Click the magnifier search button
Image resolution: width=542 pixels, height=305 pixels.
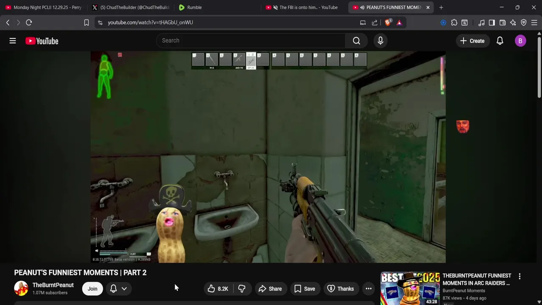(x=357, y=41)
